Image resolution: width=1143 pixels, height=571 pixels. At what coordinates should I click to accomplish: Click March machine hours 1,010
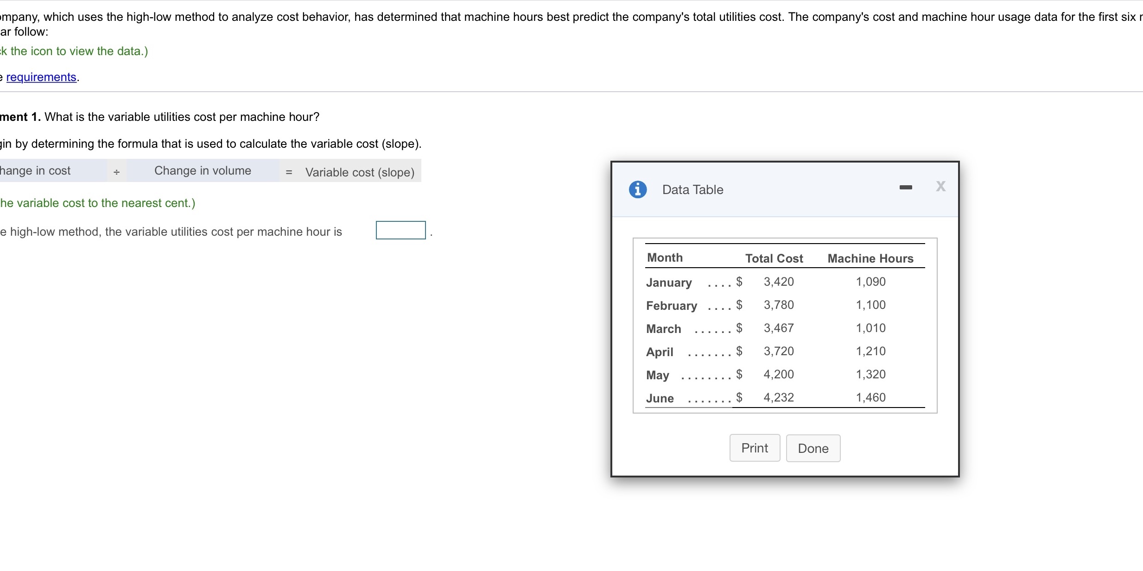[x=870, y=328]
